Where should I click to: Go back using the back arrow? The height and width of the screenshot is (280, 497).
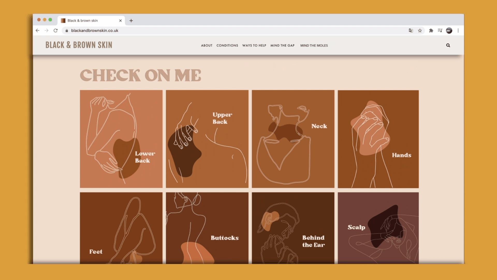[x=38, y=30]
